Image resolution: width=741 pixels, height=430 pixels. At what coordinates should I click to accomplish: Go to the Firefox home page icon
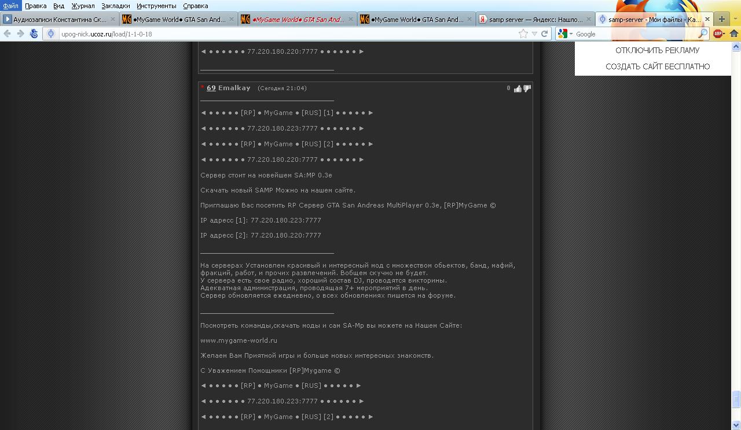click(x=733, y=34)
